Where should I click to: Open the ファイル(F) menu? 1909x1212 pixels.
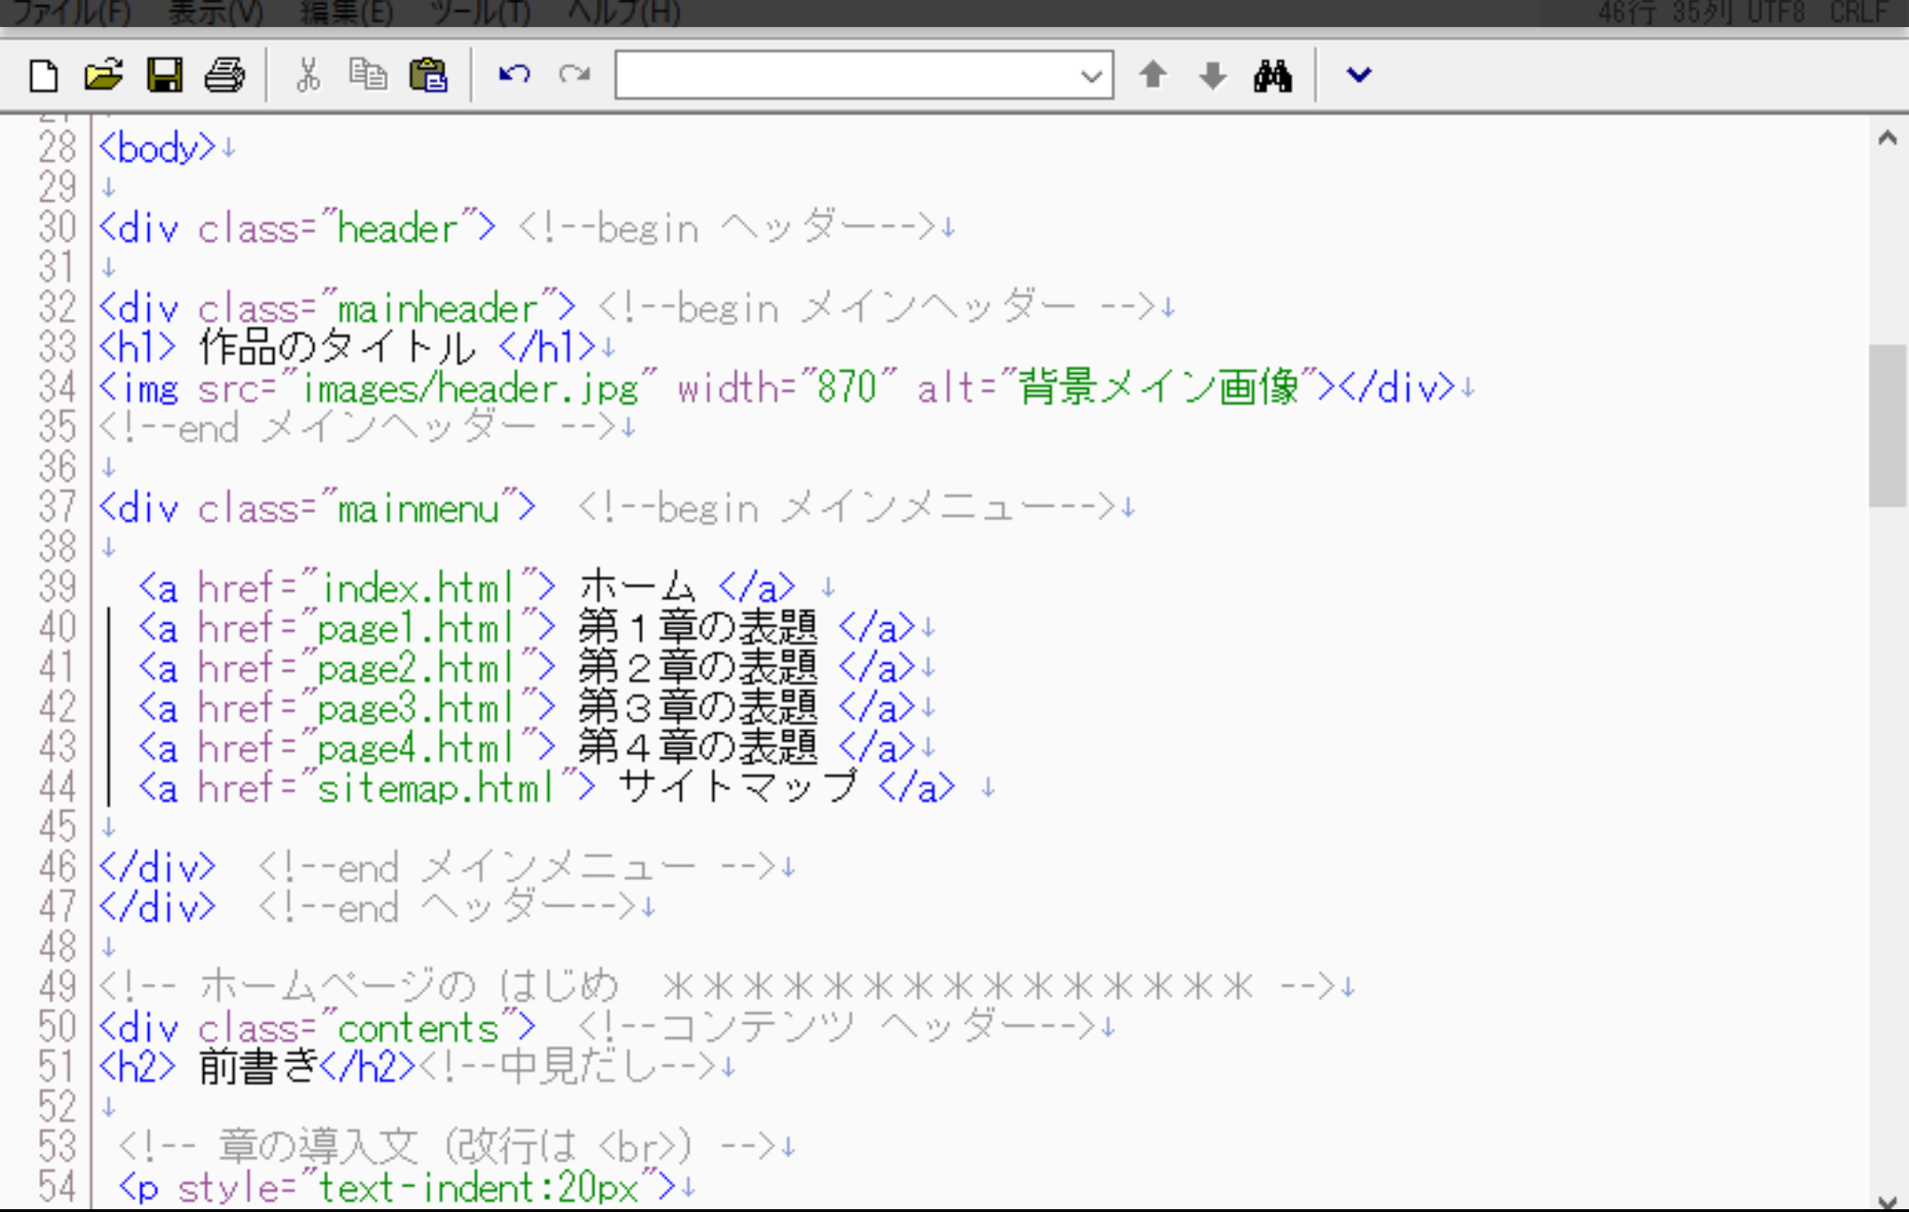(71, 12)
